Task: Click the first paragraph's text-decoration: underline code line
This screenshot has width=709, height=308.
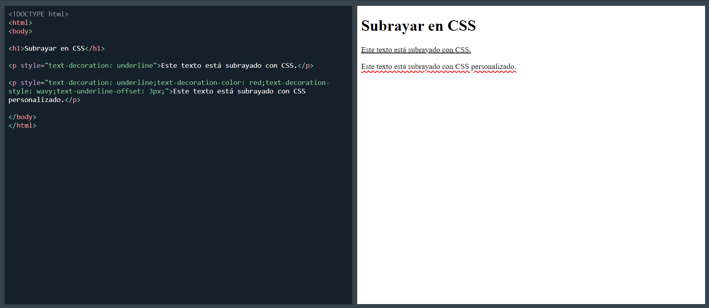Action: tap(161, 65)
